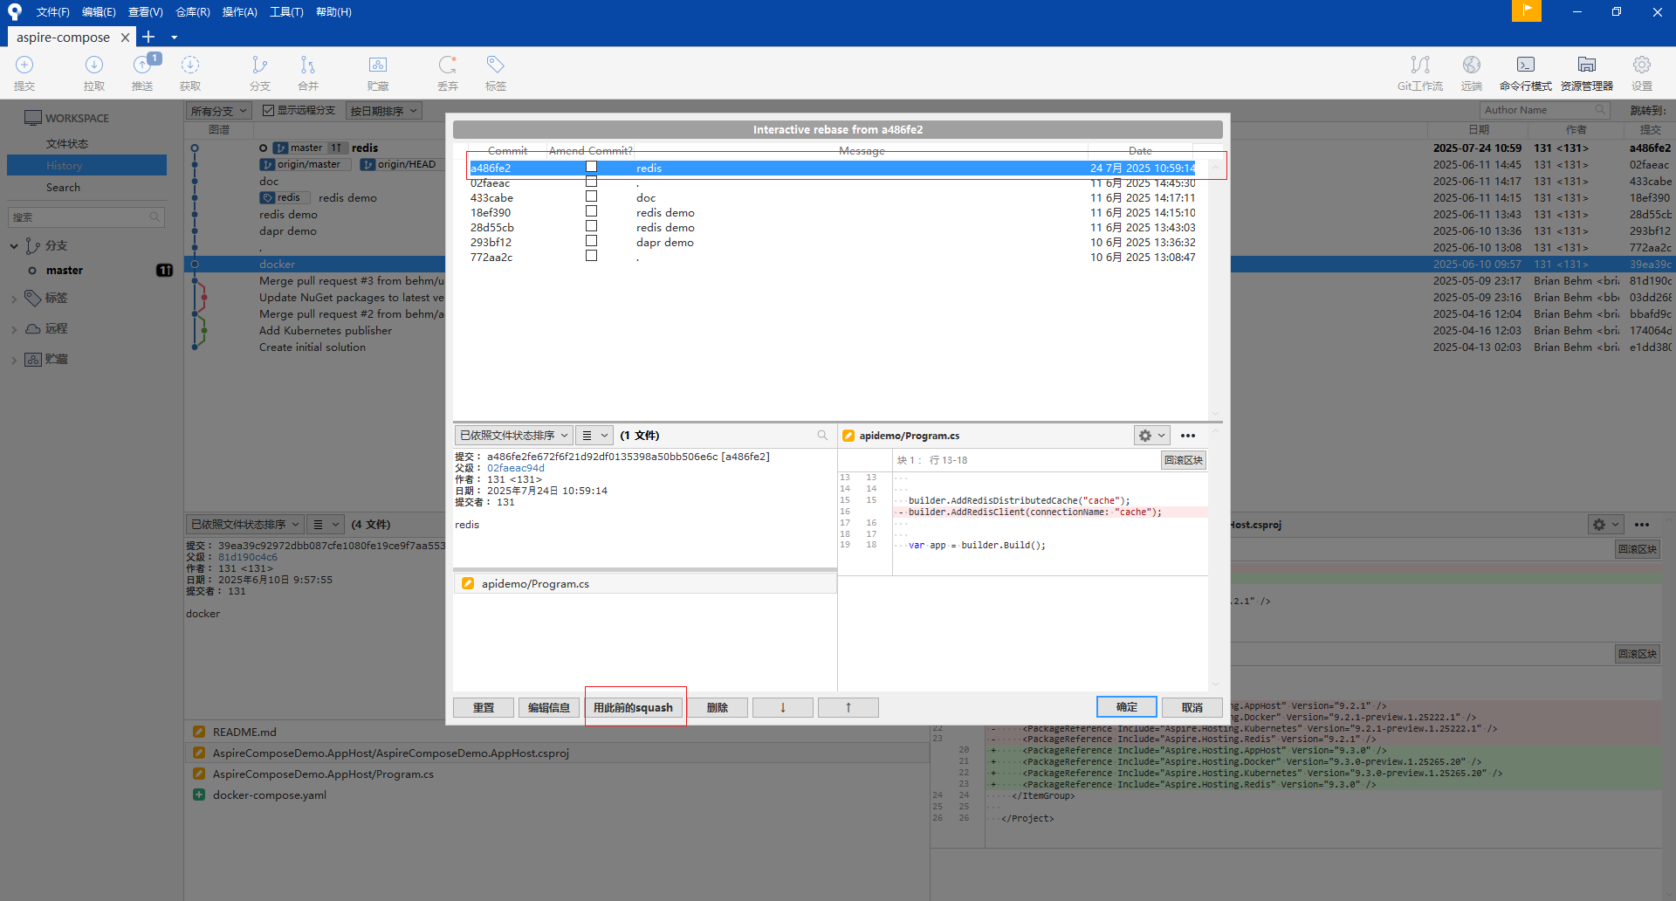This screenshot has width=1676, height=901.
Task: Tick amend checkbox for commit 772aa2c
Action: 591,256
